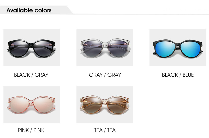Click the BLACK / GRAY color label
Viewport: 209px width, 138px height.
point(31,75)
